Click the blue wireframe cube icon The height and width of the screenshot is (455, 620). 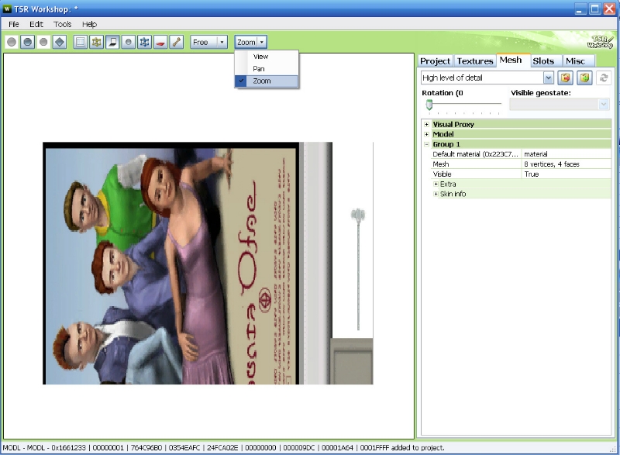pyautogui.click(x=144, y=42)
